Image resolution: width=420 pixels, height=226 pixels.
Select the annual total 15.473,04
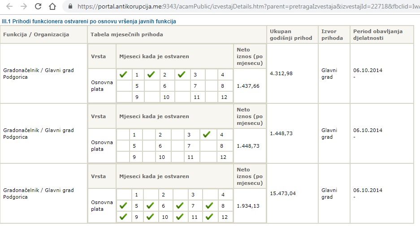coord(284,193)
